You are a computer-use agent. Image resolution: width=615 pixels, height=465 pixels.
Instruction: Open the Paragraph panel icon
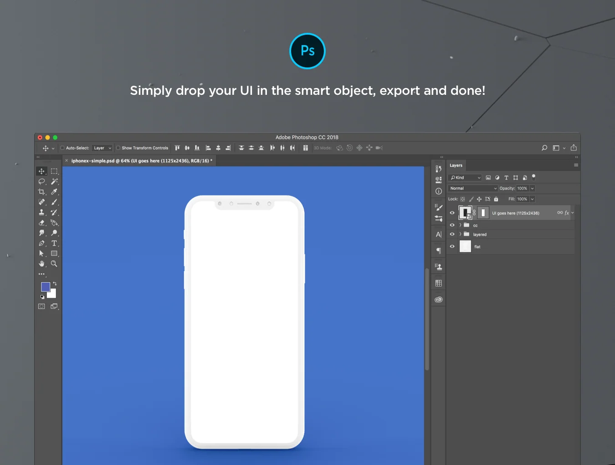click(x=438, y=251)
